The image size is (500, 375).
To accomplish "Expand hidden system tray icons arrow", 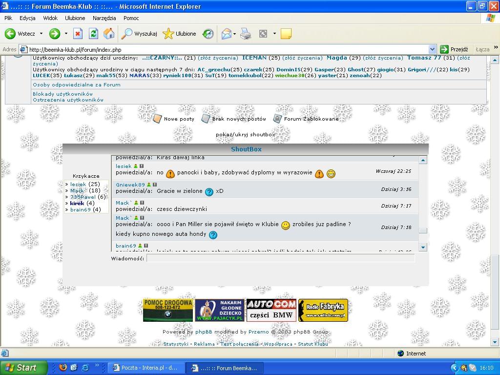I will pyautogui.click(x=455, y=368).
